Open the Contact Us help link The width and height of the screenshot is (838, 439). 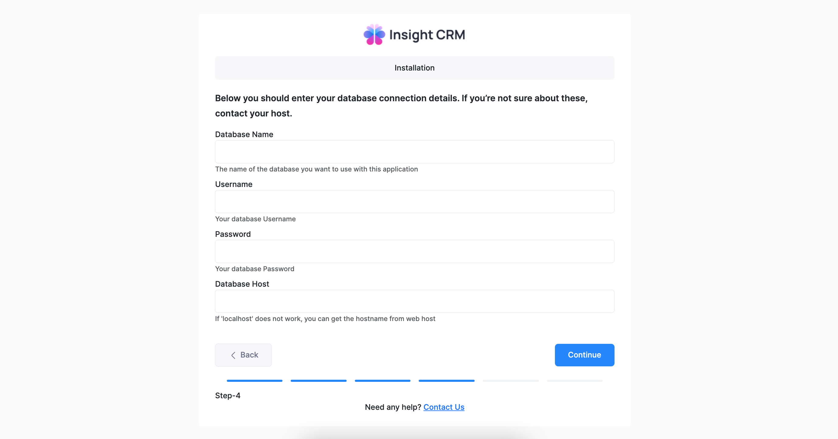[444, 407]
